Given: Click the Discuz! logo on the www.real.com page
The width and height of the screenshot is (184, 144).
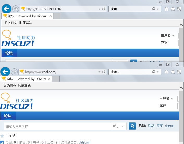Looking at the screenshot, I should point(17,101).
